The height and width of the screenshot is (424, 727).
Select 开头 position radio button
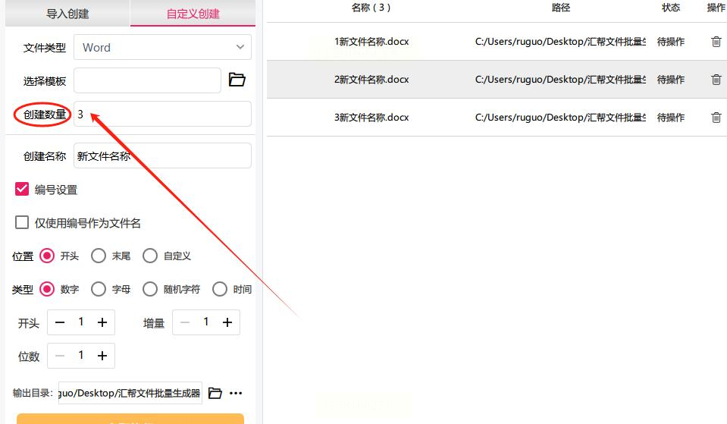click(x=47, y=256)
